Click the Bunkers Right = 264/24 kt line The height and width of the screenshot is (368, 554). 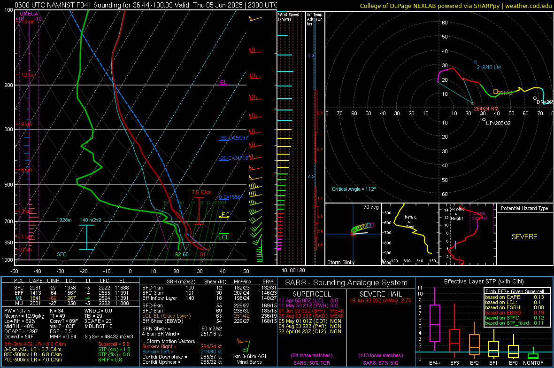(x=182, y=346)
